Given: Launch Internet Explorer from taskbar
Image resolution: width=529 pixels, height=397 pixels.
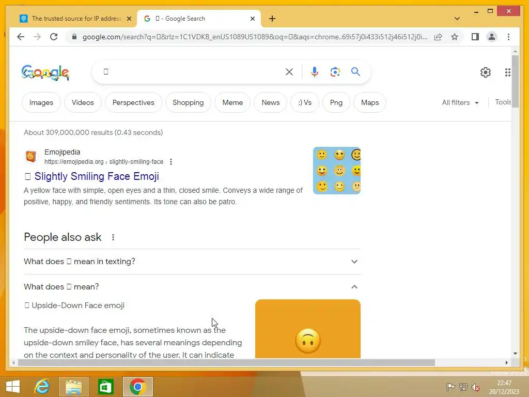Looking at the screenshot, I should 42,387.
